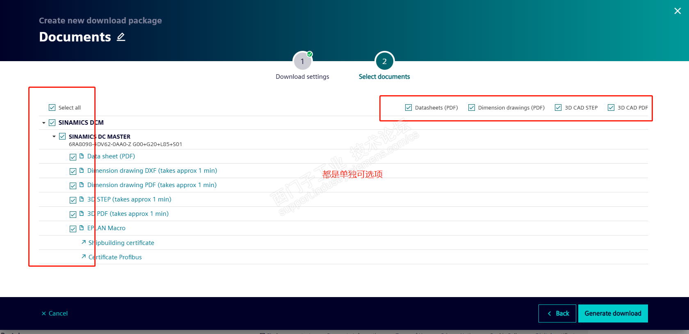The height and width of the screenshot is (334, 689).
Task: Open the EPLAN Macro link
Action: pyautogui.click(x=106, y=228)
